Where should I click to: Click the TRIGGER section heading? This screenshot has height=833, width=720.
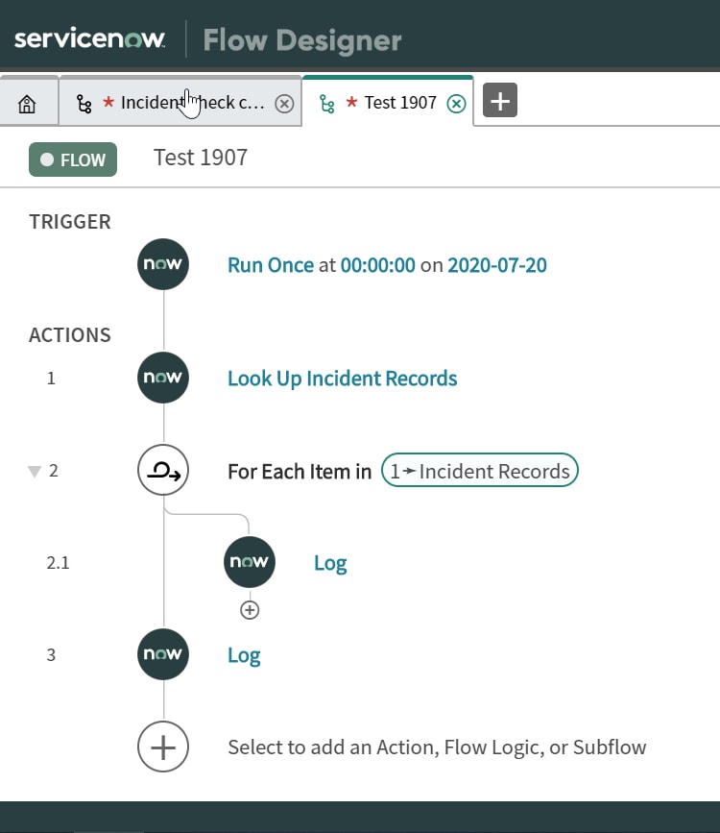coord(70,222)
